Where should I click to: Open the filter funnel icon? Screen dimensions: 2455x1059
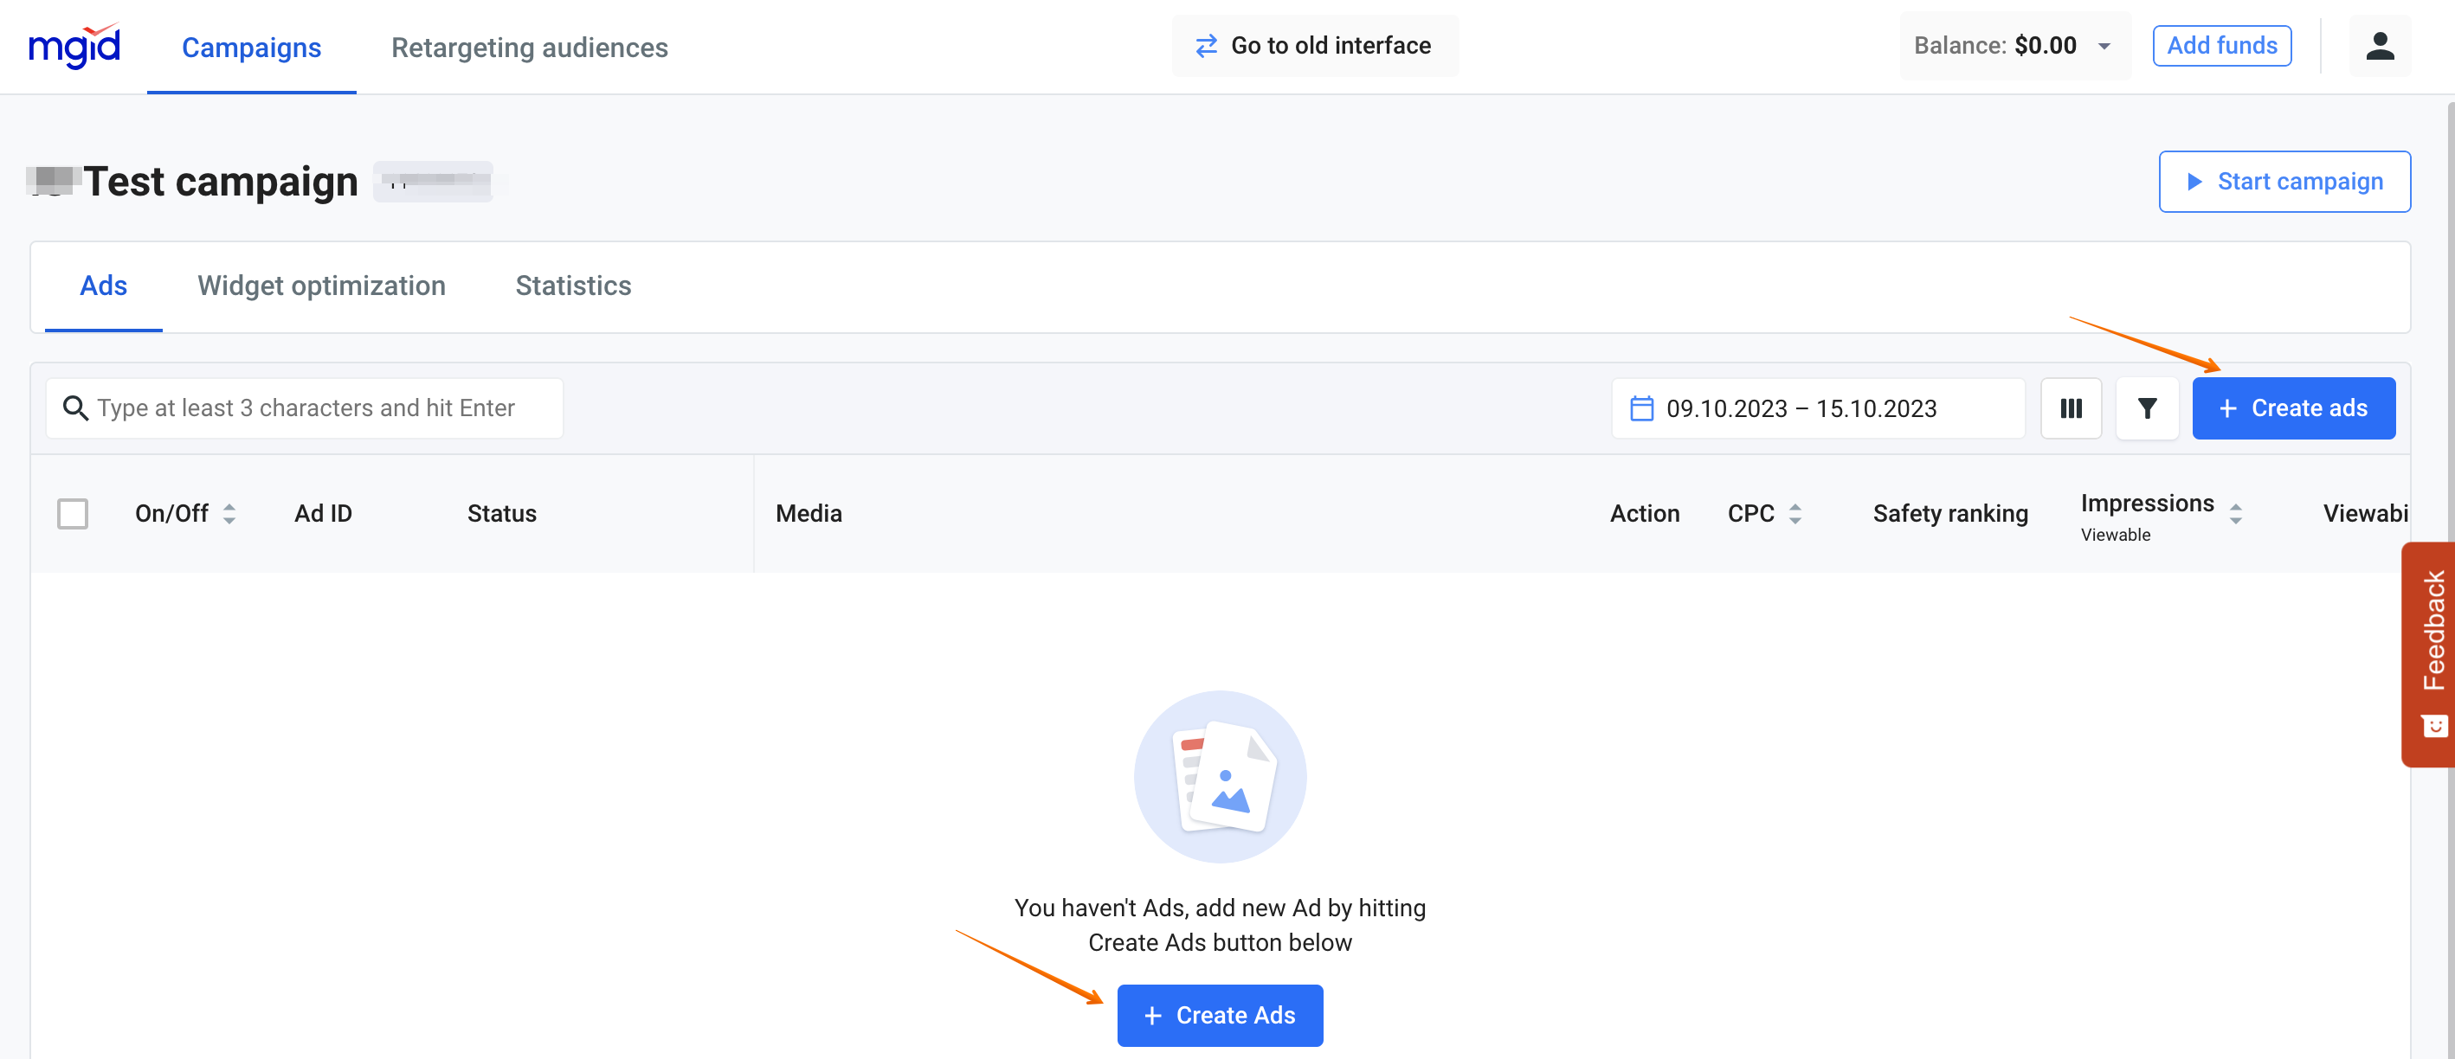[2146, 408]
